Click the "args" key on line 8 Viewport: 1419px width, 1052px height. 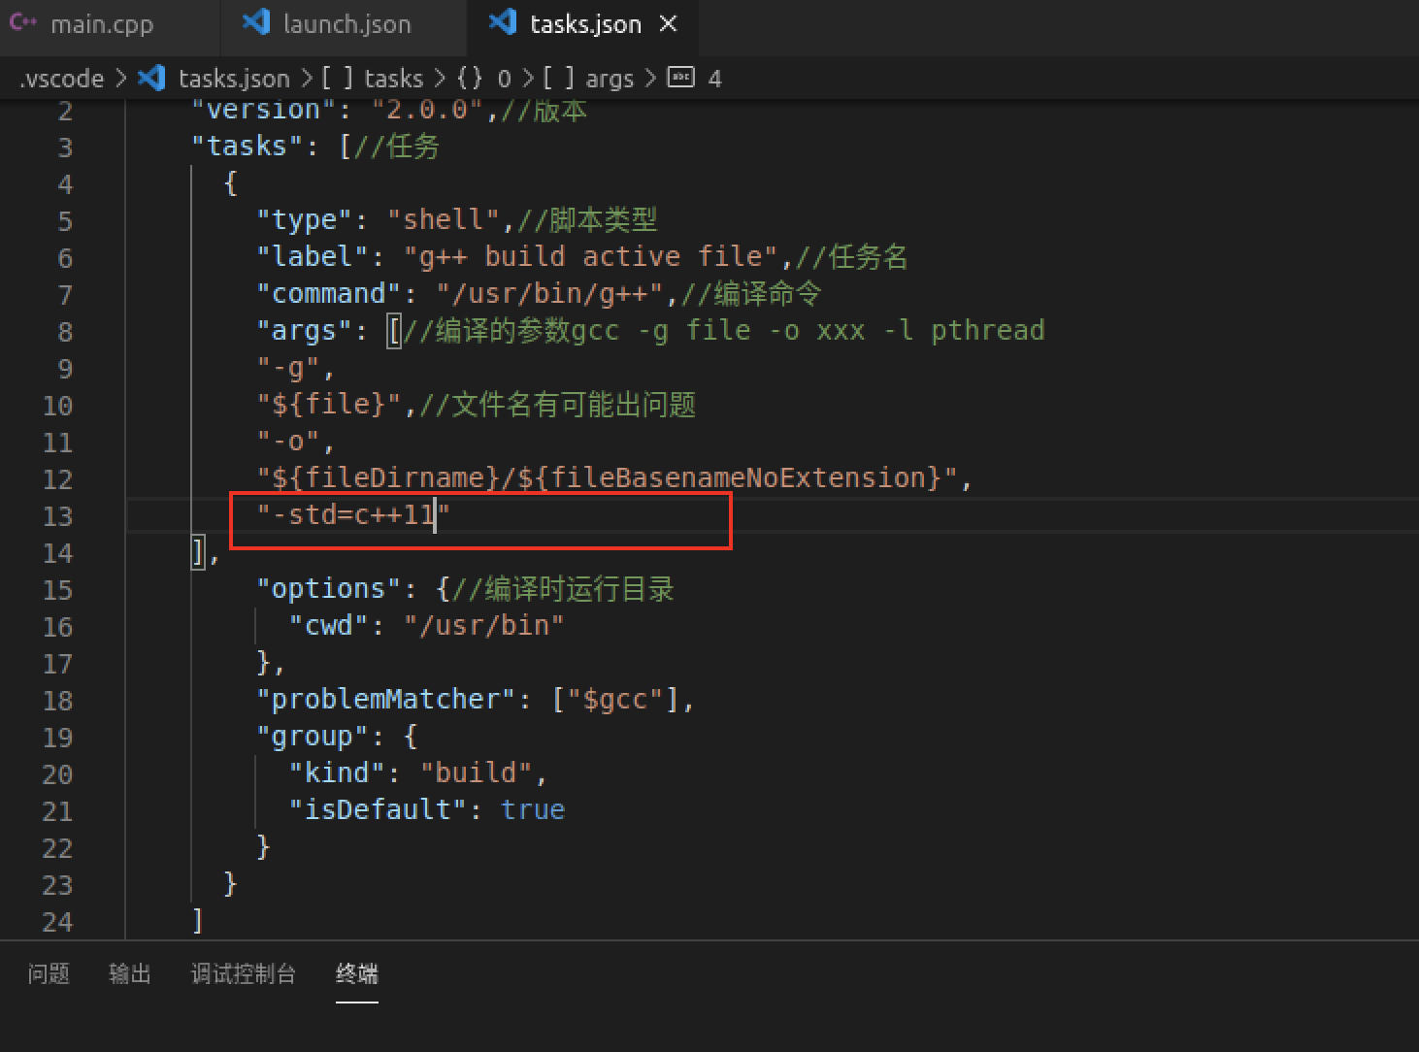click(304, 330)
